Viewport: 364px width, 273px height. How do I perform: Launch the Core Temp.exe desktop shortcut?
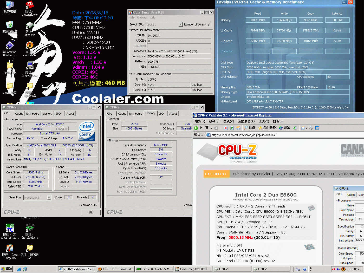coord(10,251)
